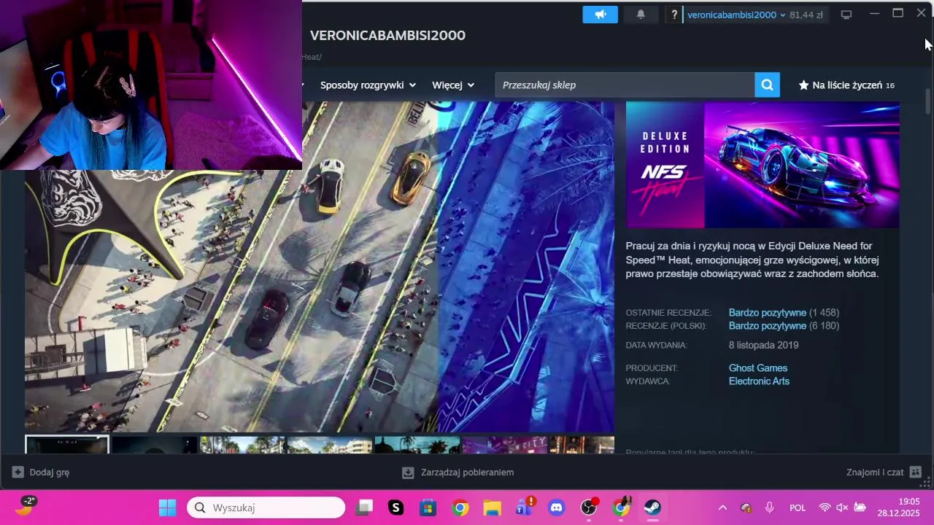Click the question mark help icon
The width and height of the screenshot is (934, 525).
pyautogui.click(x=674, y=15)
